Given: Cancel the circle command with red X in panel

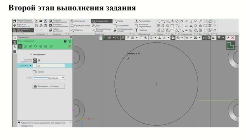Looking at the screenshot, I should [x=70, y=46].
